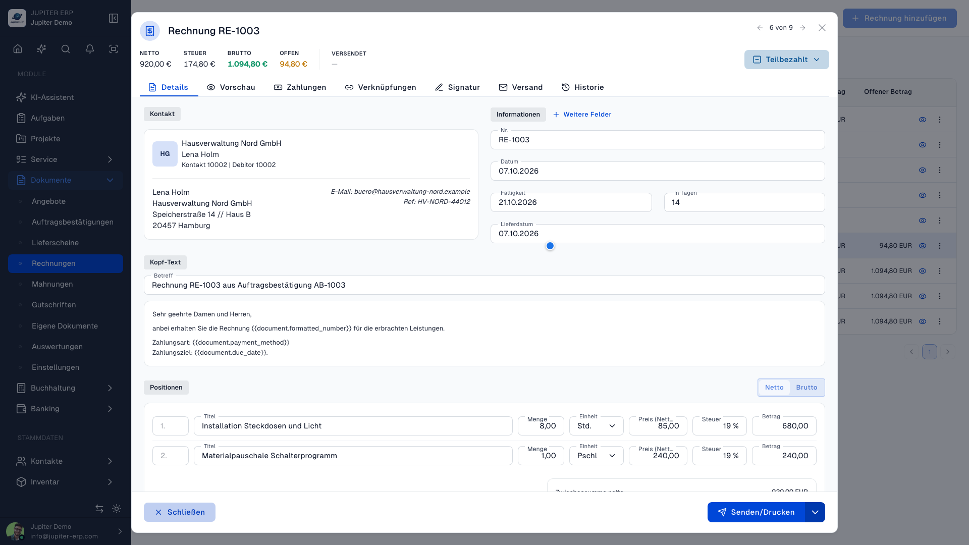Toggle light theme sun icon
969x545 pixels.
point(117,509)
